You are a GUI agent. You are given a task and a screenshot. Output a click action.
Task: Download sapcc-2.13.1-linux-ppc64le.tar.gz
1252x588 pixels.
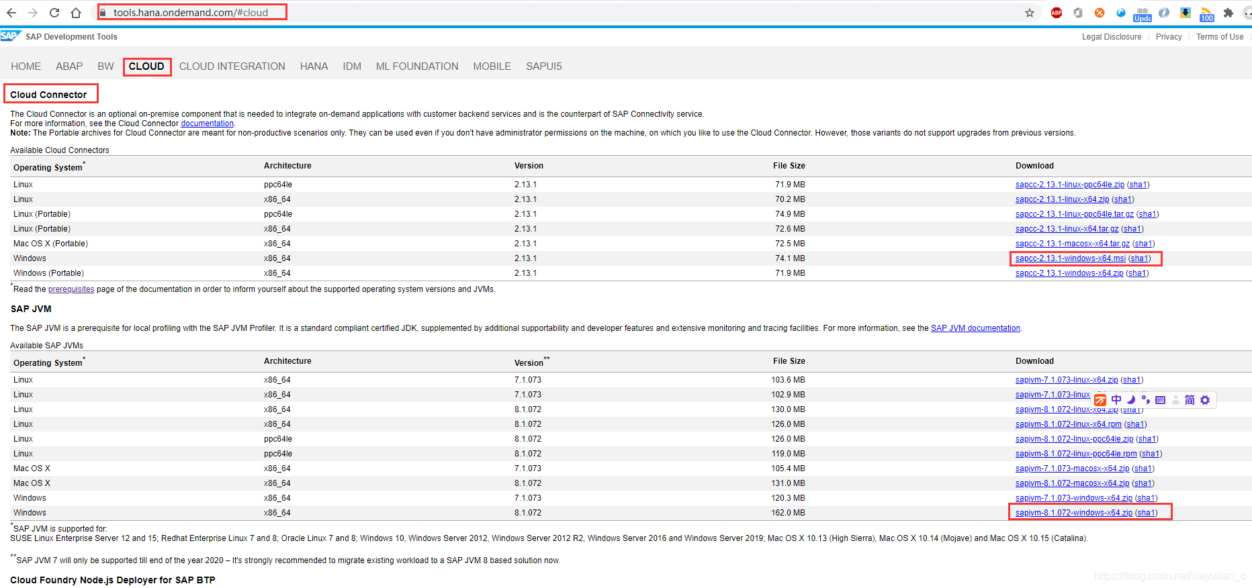tap(1075, 214)
